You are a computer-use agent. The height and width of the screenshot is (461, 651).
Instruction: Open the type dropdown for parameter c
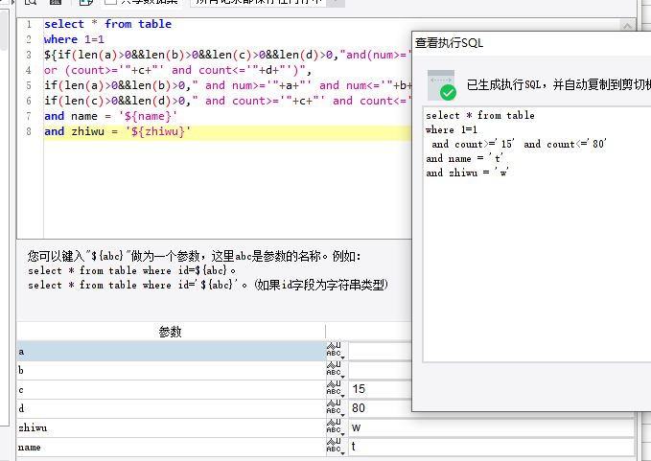(x=336, y=389)
